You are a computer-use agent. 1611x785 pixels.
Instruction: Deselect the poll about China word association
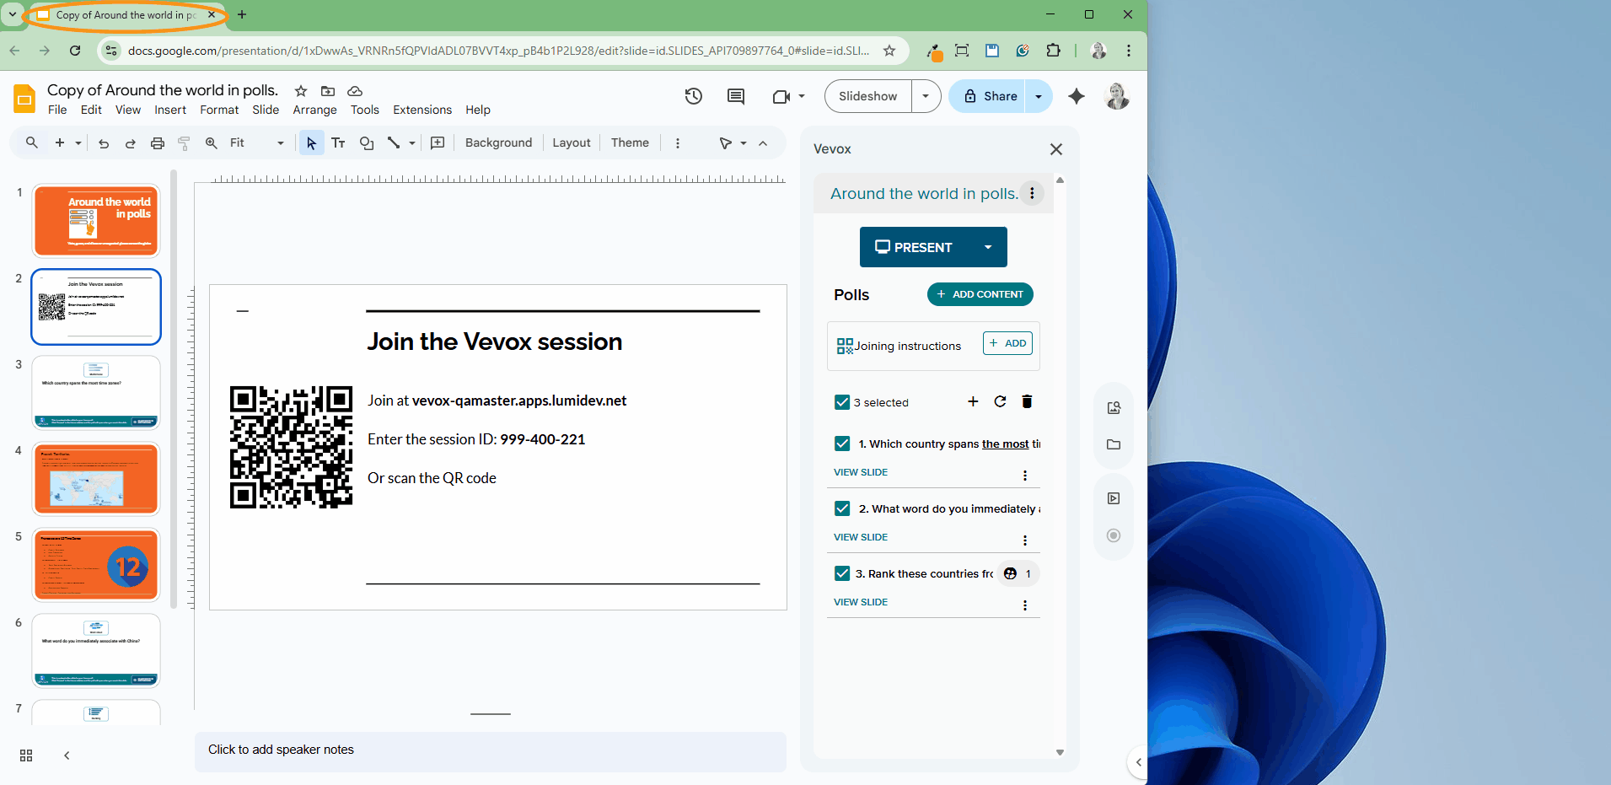click(842, 508)
